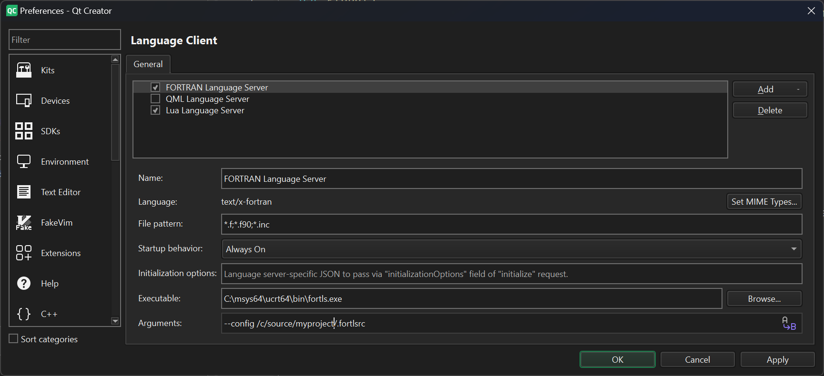Click the Executable path field

coord(472,298)
